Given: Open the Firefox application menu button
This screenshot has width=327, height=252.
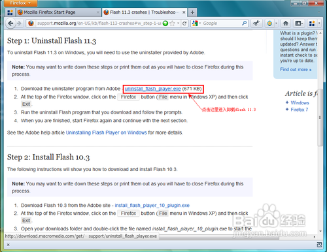Looking at the screenshot, I should click(x=20, y=3).
